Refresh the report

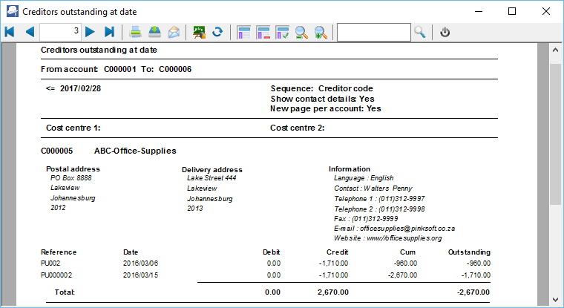[x=218, y=32]
